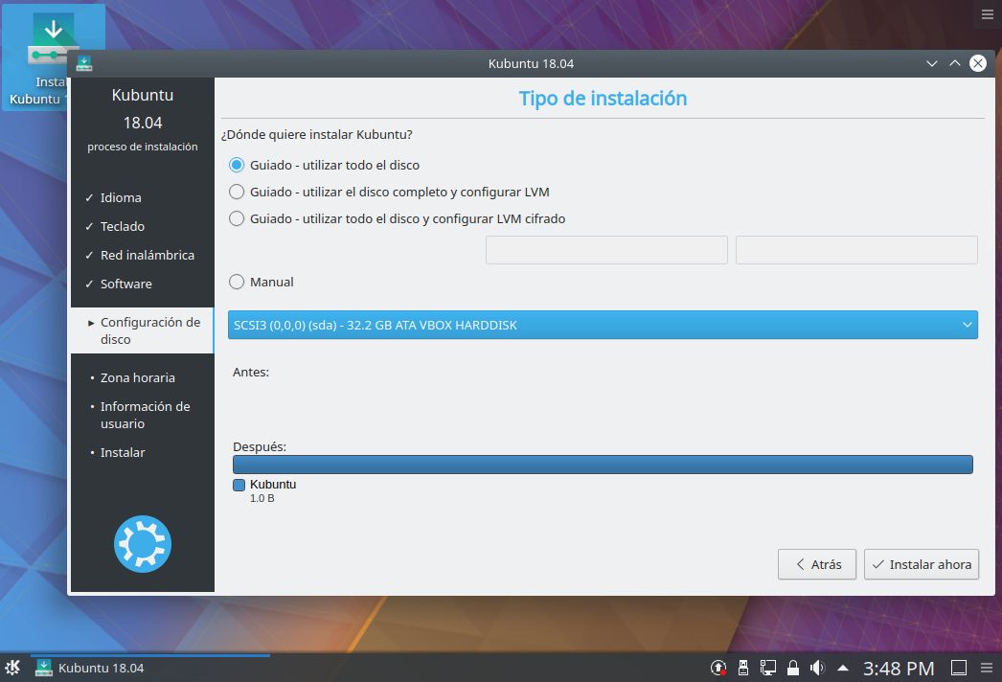Open the network connections tray icon
The height and width of the screenshot is (682, 1002).
[x=768, y=668]
